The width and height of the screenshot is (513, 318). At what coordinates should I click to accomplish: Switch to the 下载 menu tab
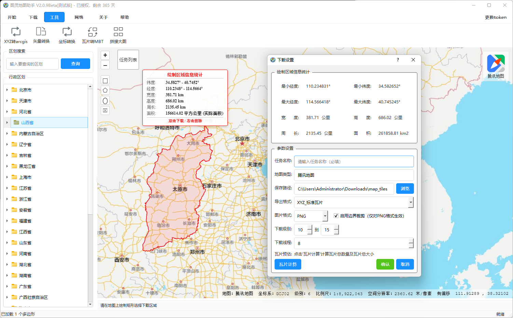(x=33, y=17)
